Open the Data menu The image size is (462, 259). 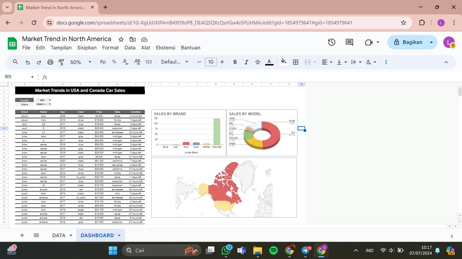(x=130, y=47)
